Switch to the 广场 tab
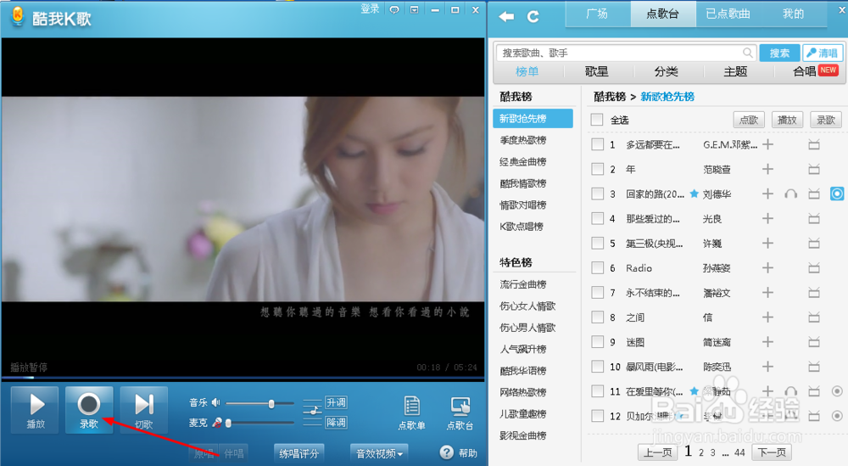 pos(598,14)
